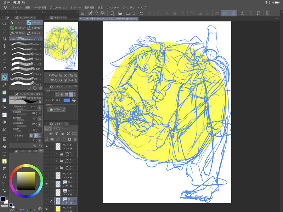
Task: Select the balloon tool
Action: (x=4, y=184)
